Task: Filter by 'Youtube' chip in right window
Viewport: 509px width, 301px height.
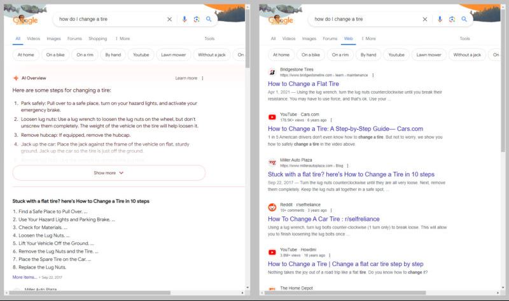Action: [x=396, y=55]
